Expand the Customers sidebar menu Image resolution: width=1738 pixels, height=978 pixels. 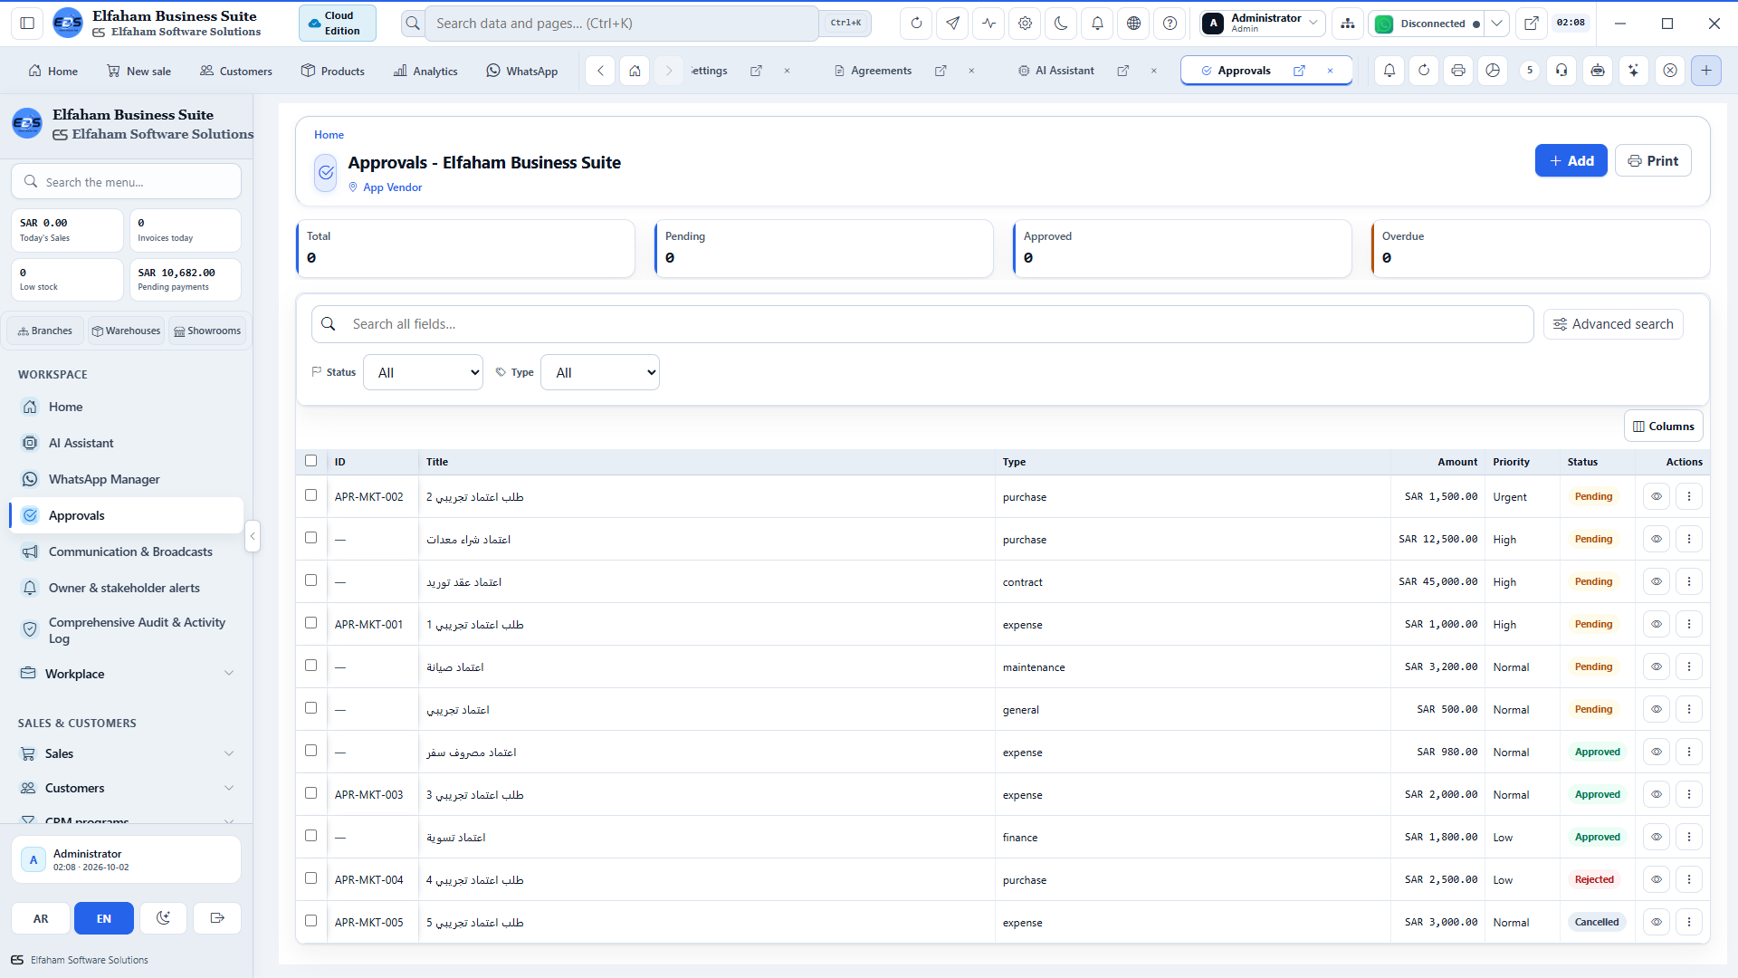(x=127, y=788)
